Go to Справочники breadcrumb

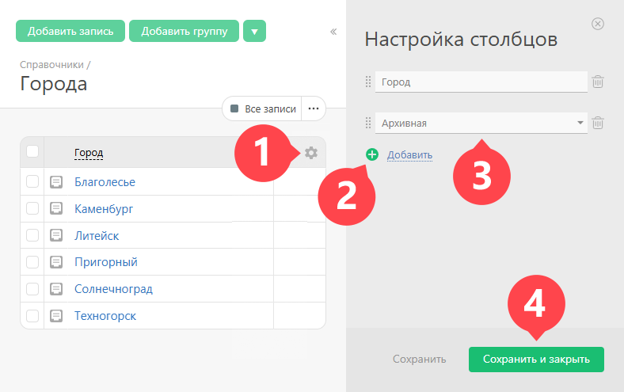[51, 64]
